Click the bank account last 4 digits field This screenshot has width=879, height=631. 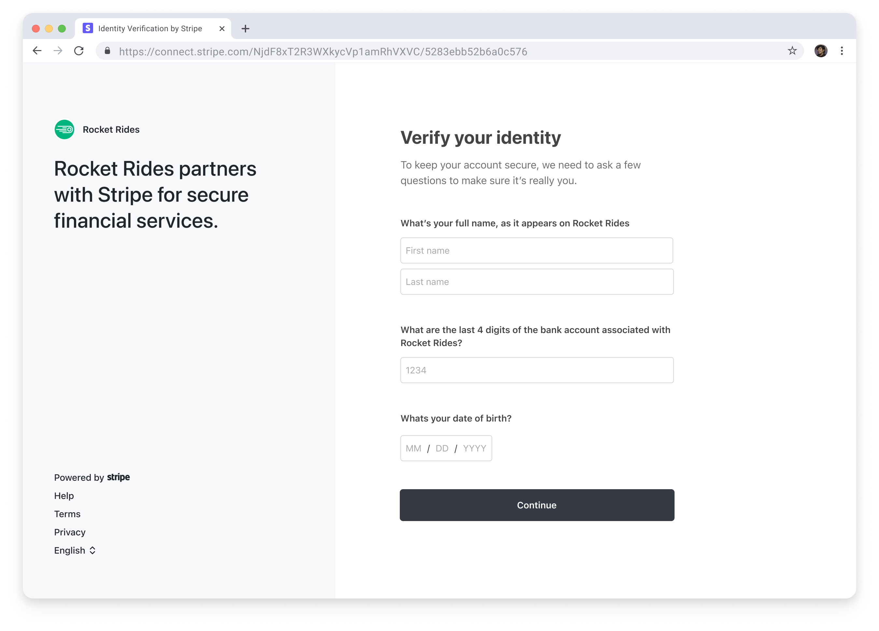coord(537,370)
